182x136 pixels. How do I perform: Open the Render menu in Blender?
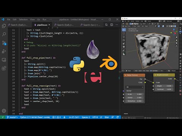pos(132,21)
